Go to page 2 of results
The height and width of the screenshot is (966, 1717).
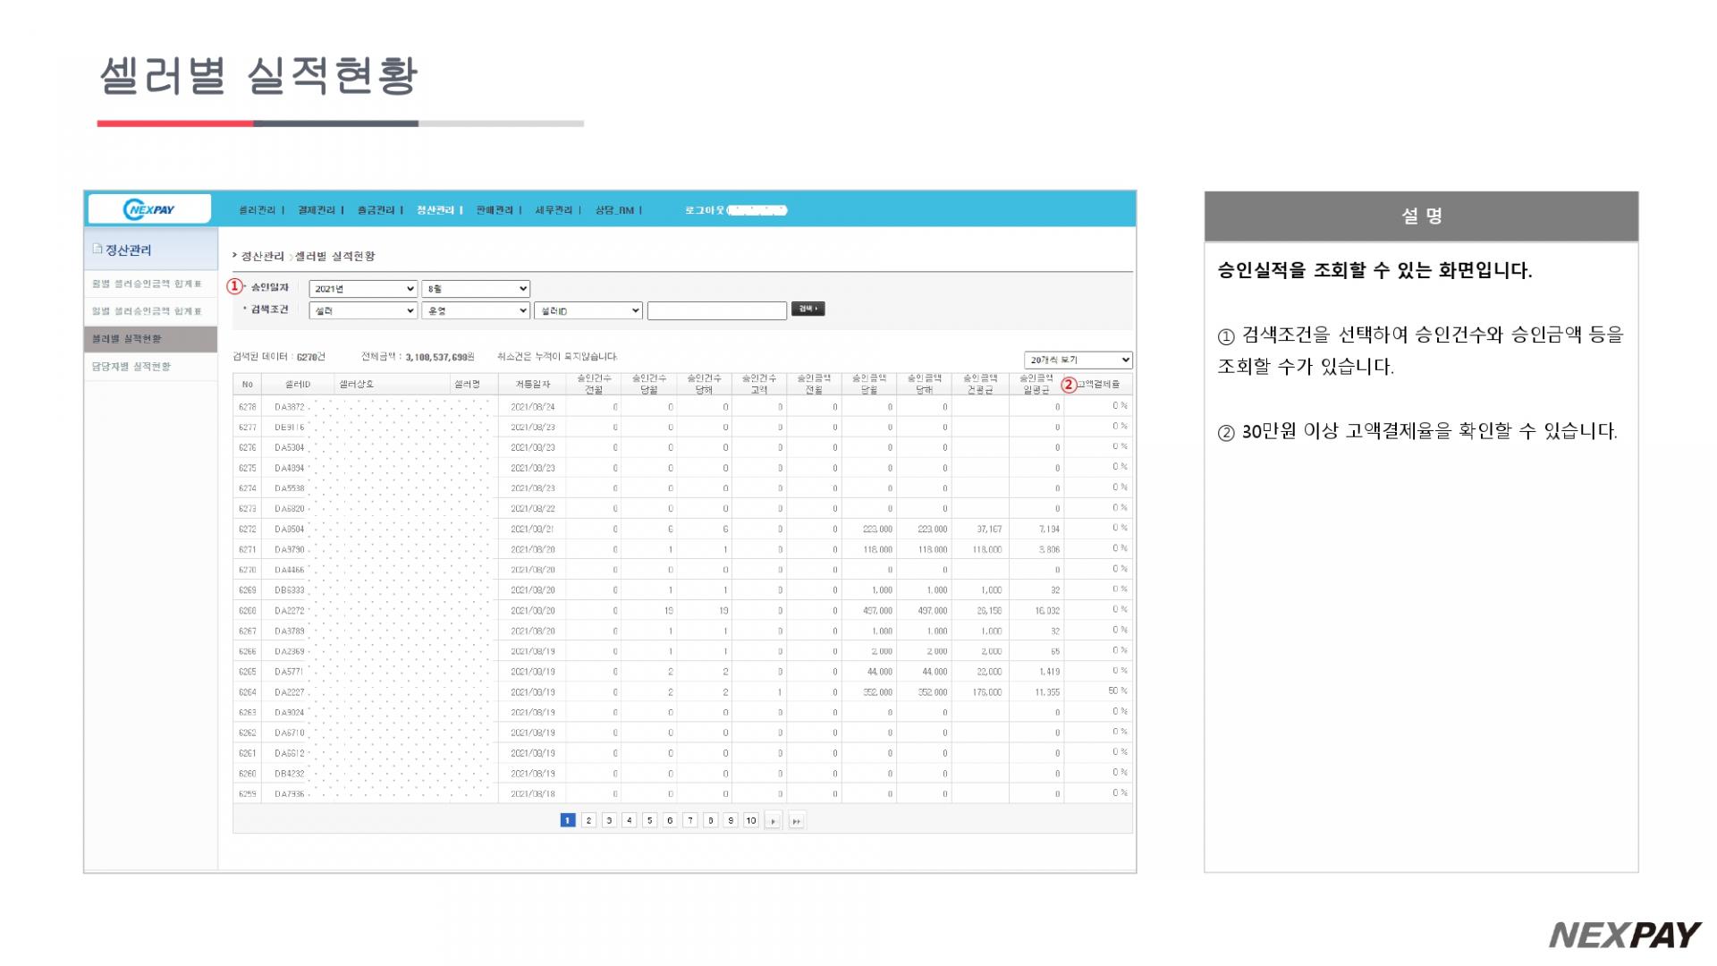(588, 820)
